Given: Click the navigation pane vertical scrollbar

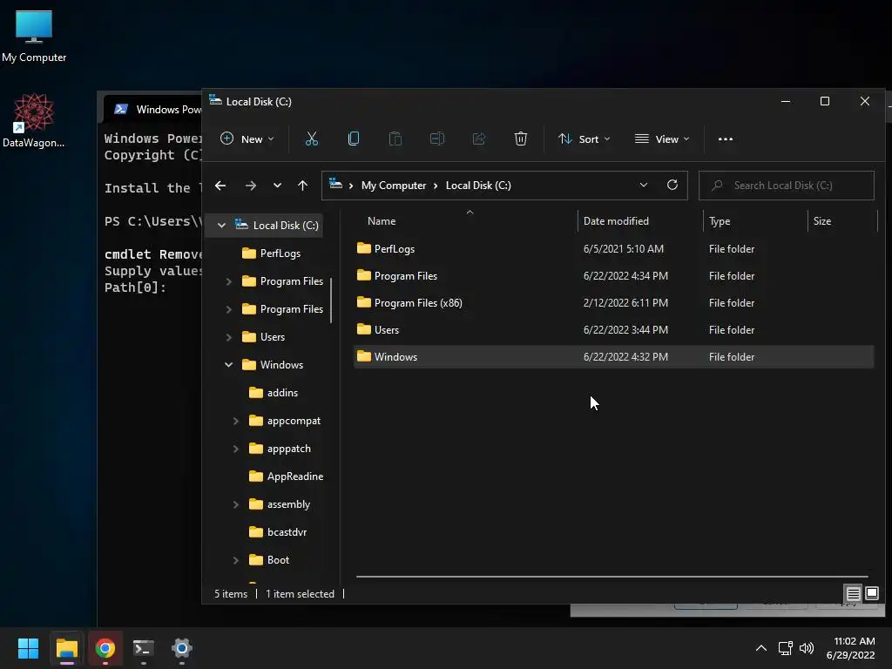Looking at the screenshot, I should [331, 301].
